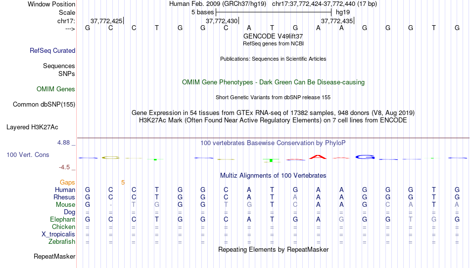This screenshot has width=470, height=268.
Task: Click the Human Feb. 2009 (GRCh37/hg19) title
Action: (x=218, y=4)
